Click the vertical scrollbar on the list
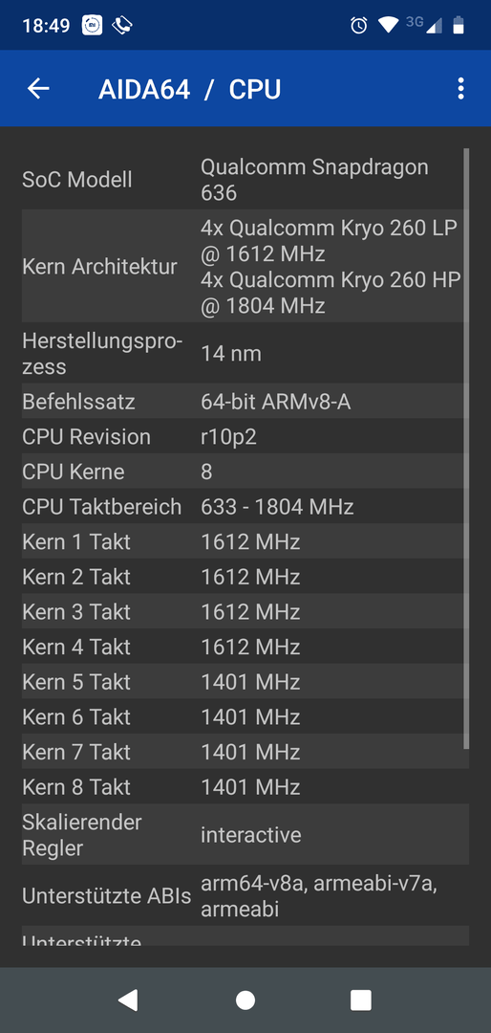Screen dimensions: 491x1033 coord(467,448)
